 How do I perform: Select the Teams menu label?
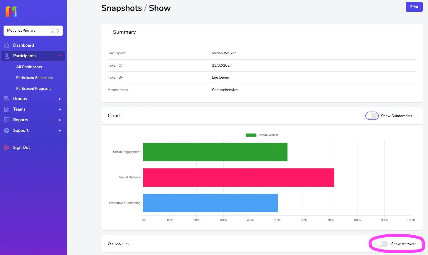(x=19, y=109)
